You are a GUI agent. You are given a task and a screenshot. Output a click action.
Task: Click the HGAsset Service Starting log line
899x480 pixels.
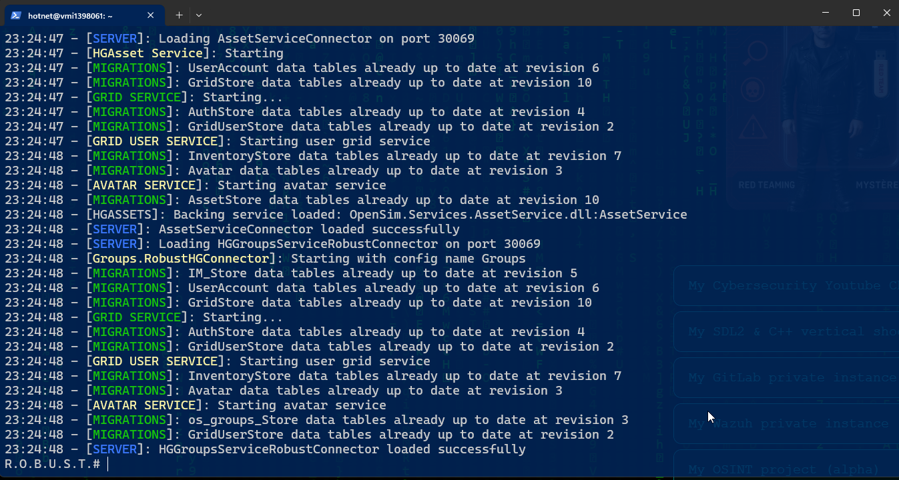(143, 53)
